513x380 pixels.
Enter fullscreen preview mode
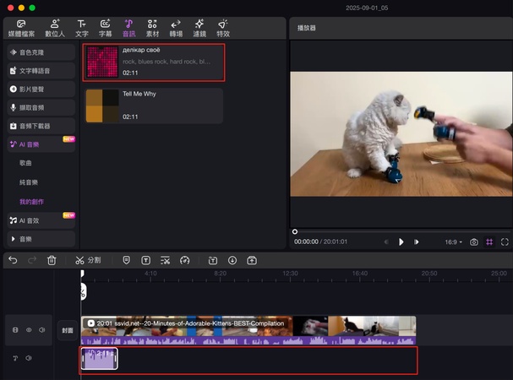(505, 242)
